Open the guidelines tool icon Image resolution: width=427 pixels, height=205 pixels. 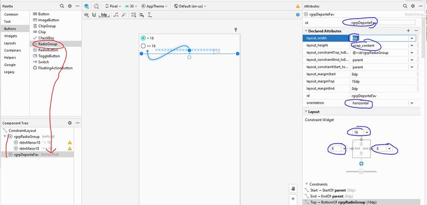tap(149, 15)
